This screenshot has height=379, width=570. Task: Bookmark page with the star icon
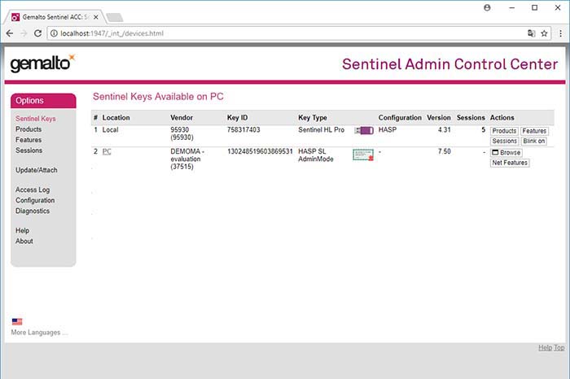coord(544,33)
